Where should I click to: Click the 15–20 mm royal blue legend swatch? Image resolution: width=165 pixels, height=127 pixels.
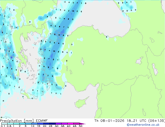point(40,124)
